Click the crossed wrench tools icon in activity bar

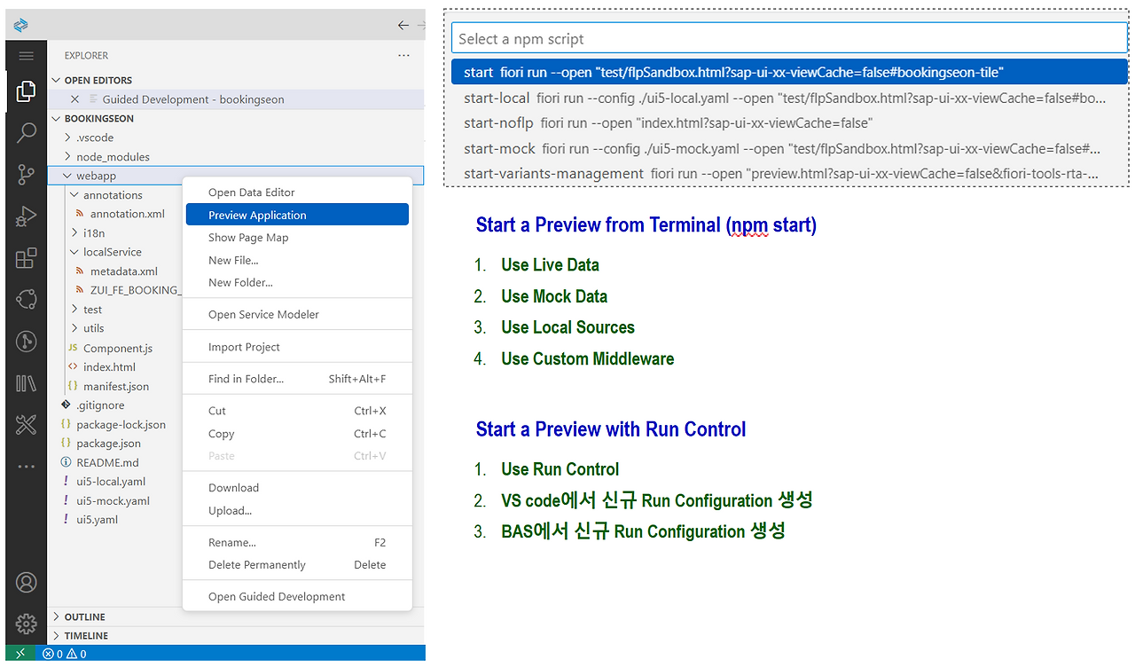tap(26, 425)
